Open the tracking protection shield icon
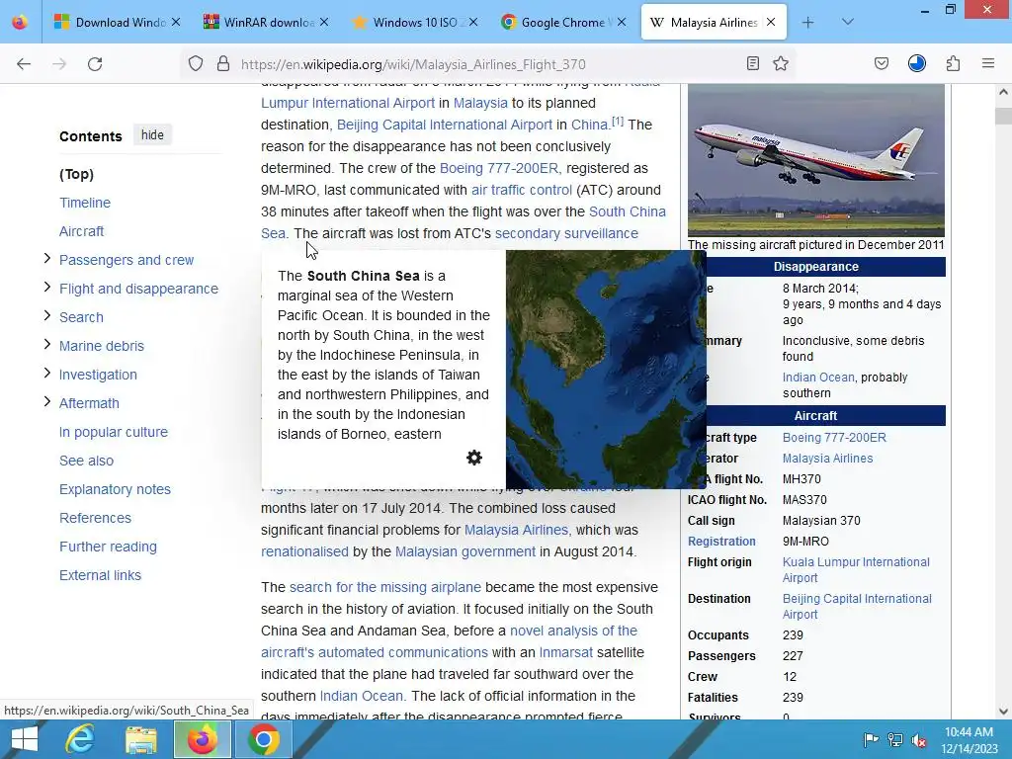 click(x=196, y=64)
